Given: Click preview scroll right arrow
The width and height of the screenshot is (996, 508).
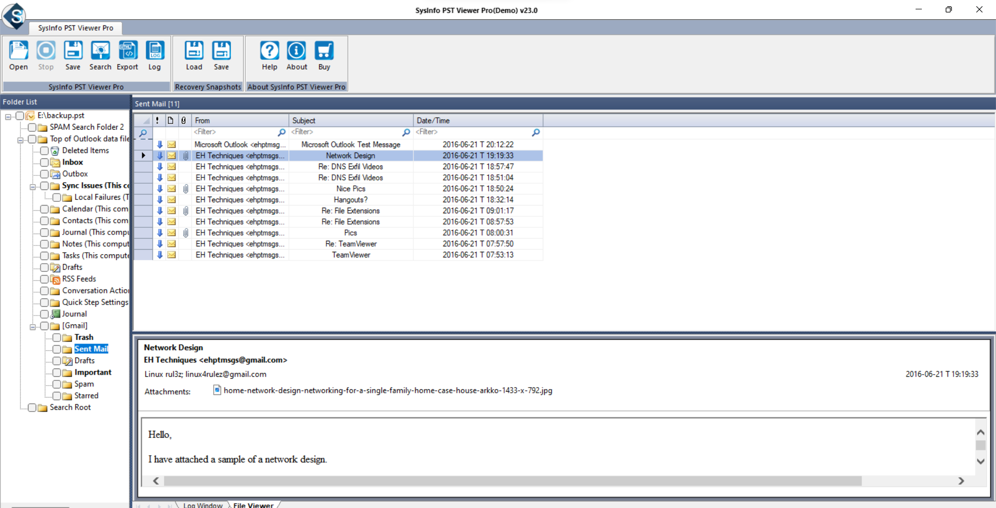Looking at the screenshot, I should [961, 481].
